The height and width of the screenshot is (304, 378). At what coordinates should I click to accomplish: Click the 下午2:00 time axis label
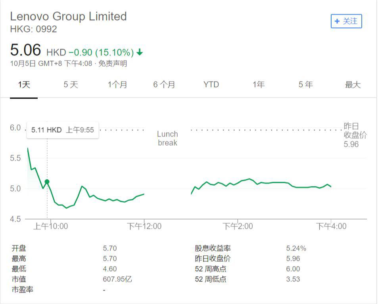coord(238,226)
